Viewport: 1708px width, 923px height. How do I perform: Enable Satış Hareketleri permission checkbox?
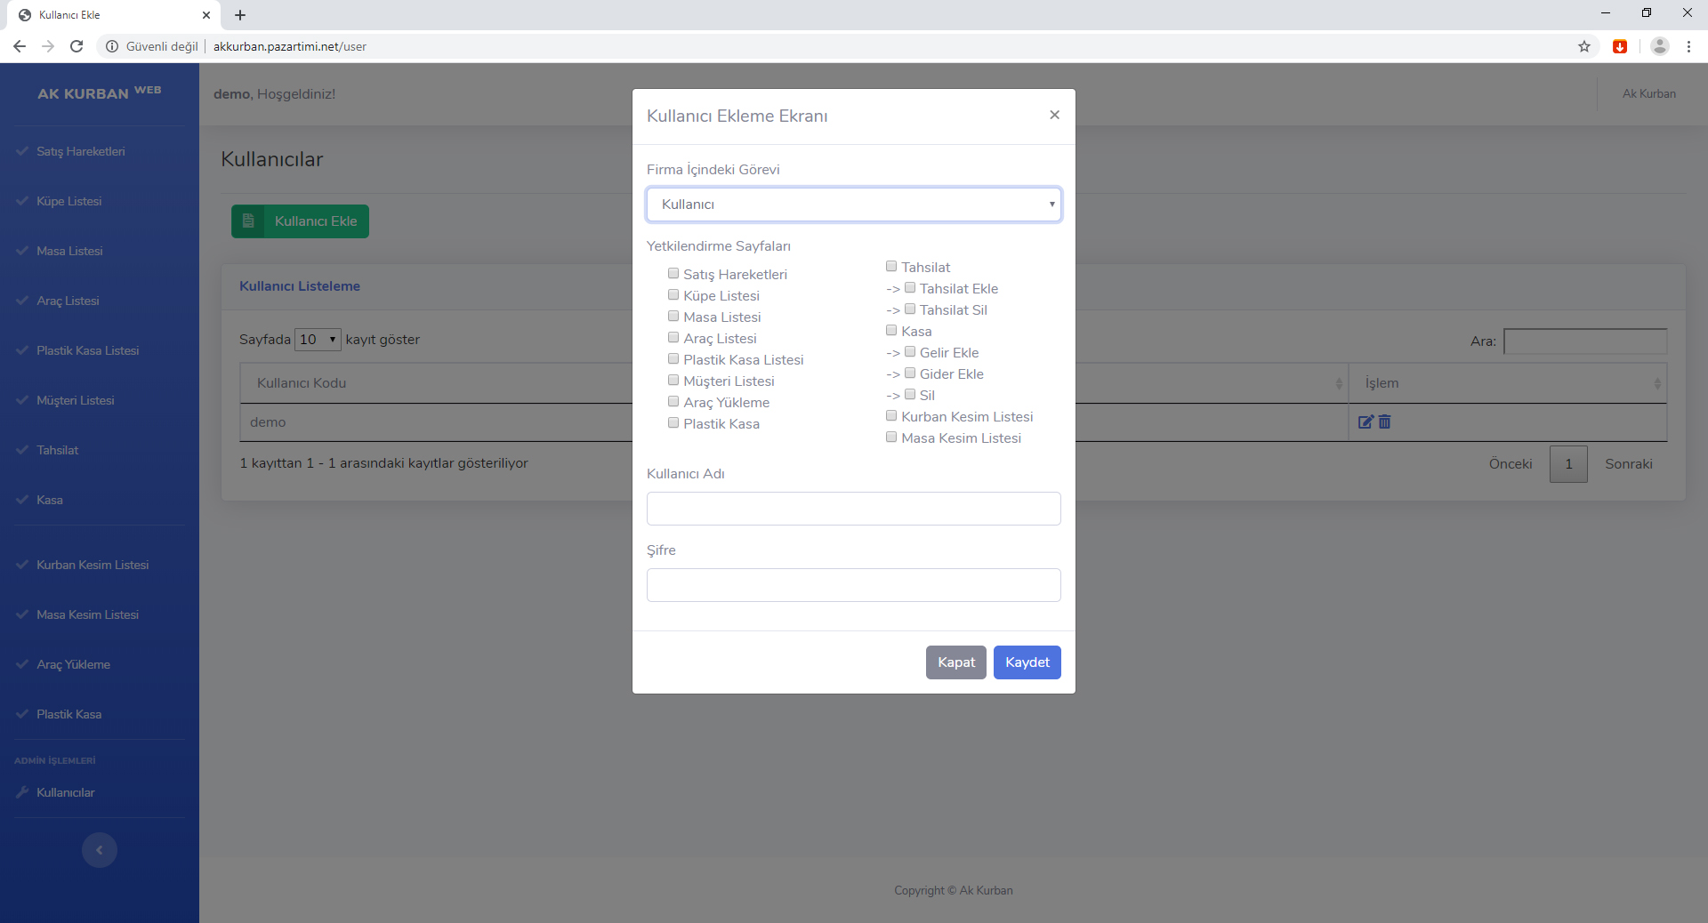click(673, 274)
